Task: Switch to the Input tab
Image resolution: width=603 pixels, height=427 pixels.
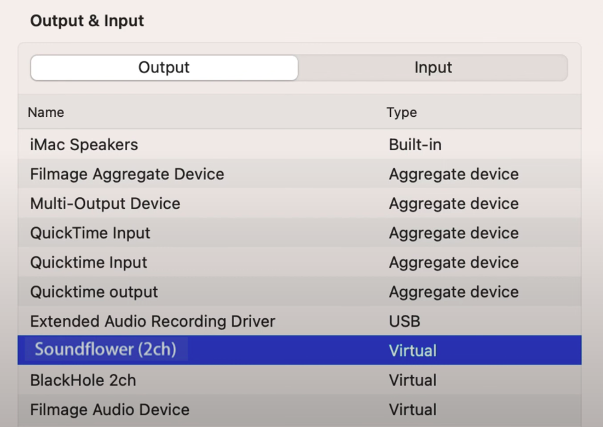Action: coord(433,68)
